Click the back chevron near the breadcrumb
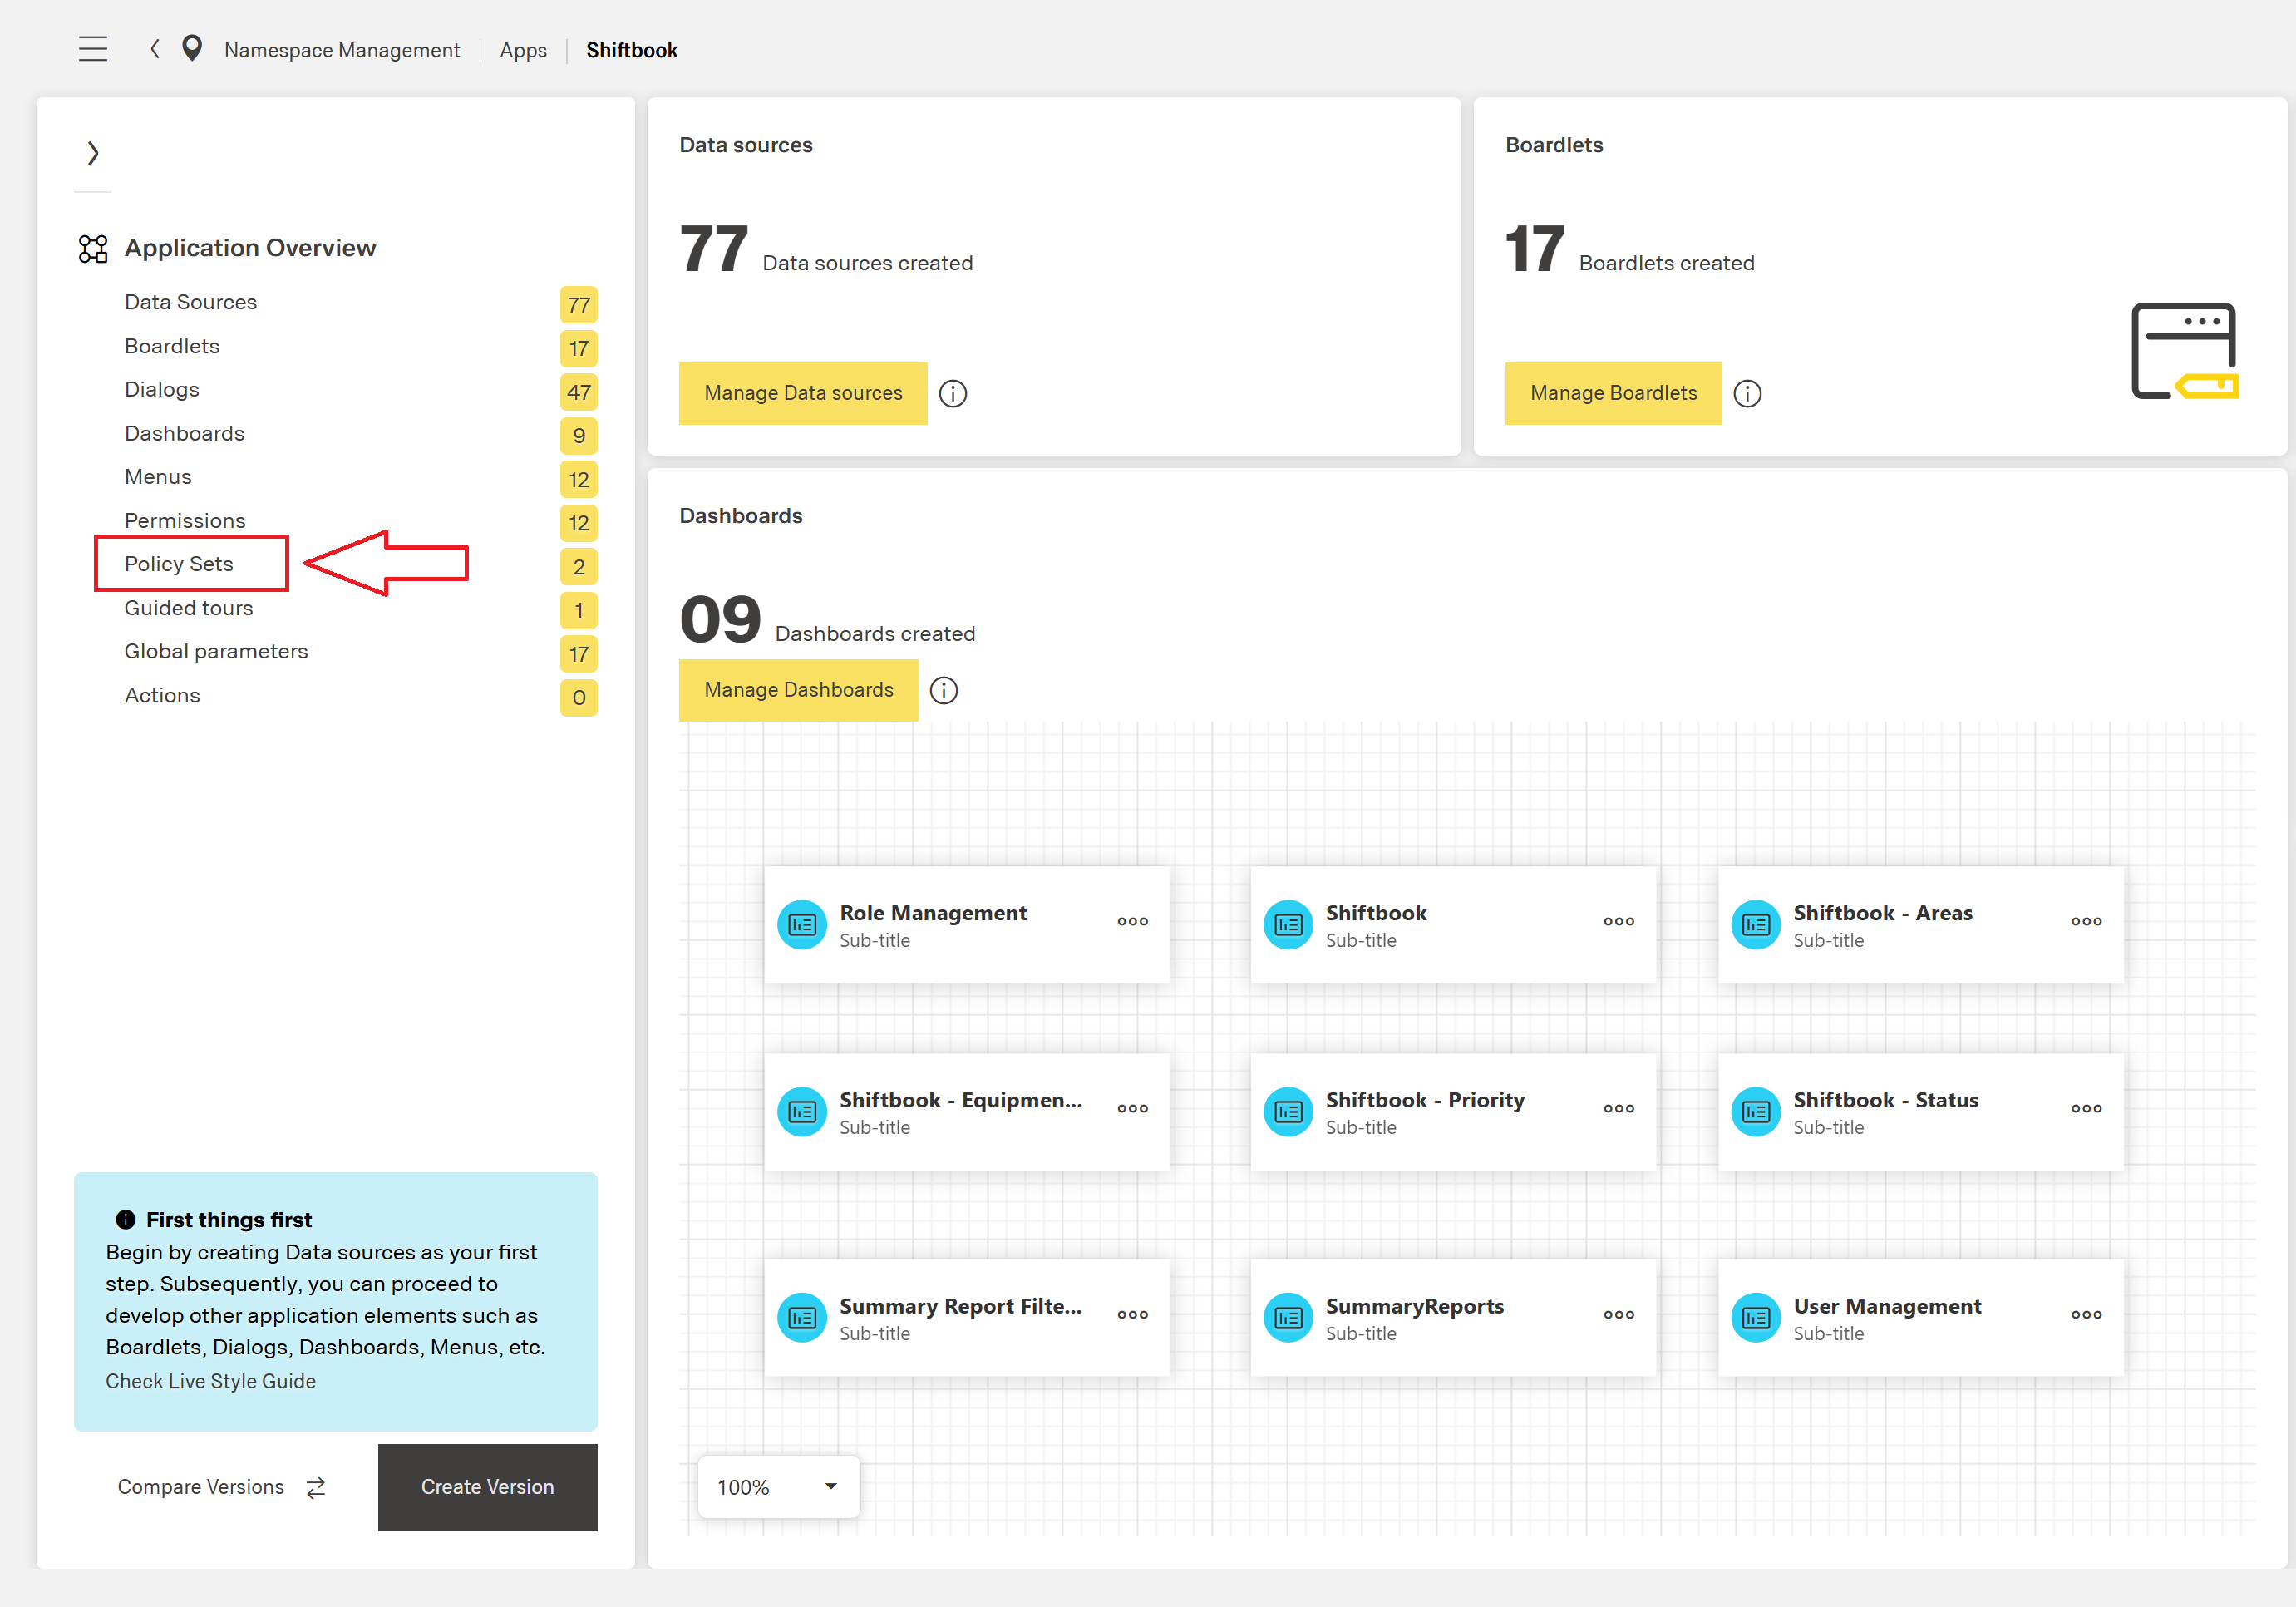The image size is (2296, 1607). coord(155,47)
